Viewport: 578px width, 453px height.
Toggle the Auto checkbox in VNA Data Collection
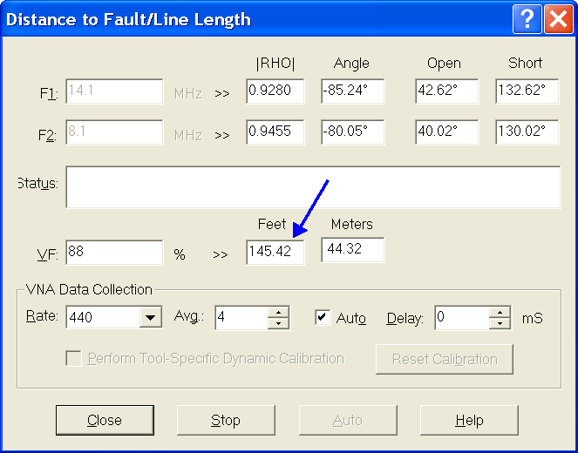tap(323, 317)
